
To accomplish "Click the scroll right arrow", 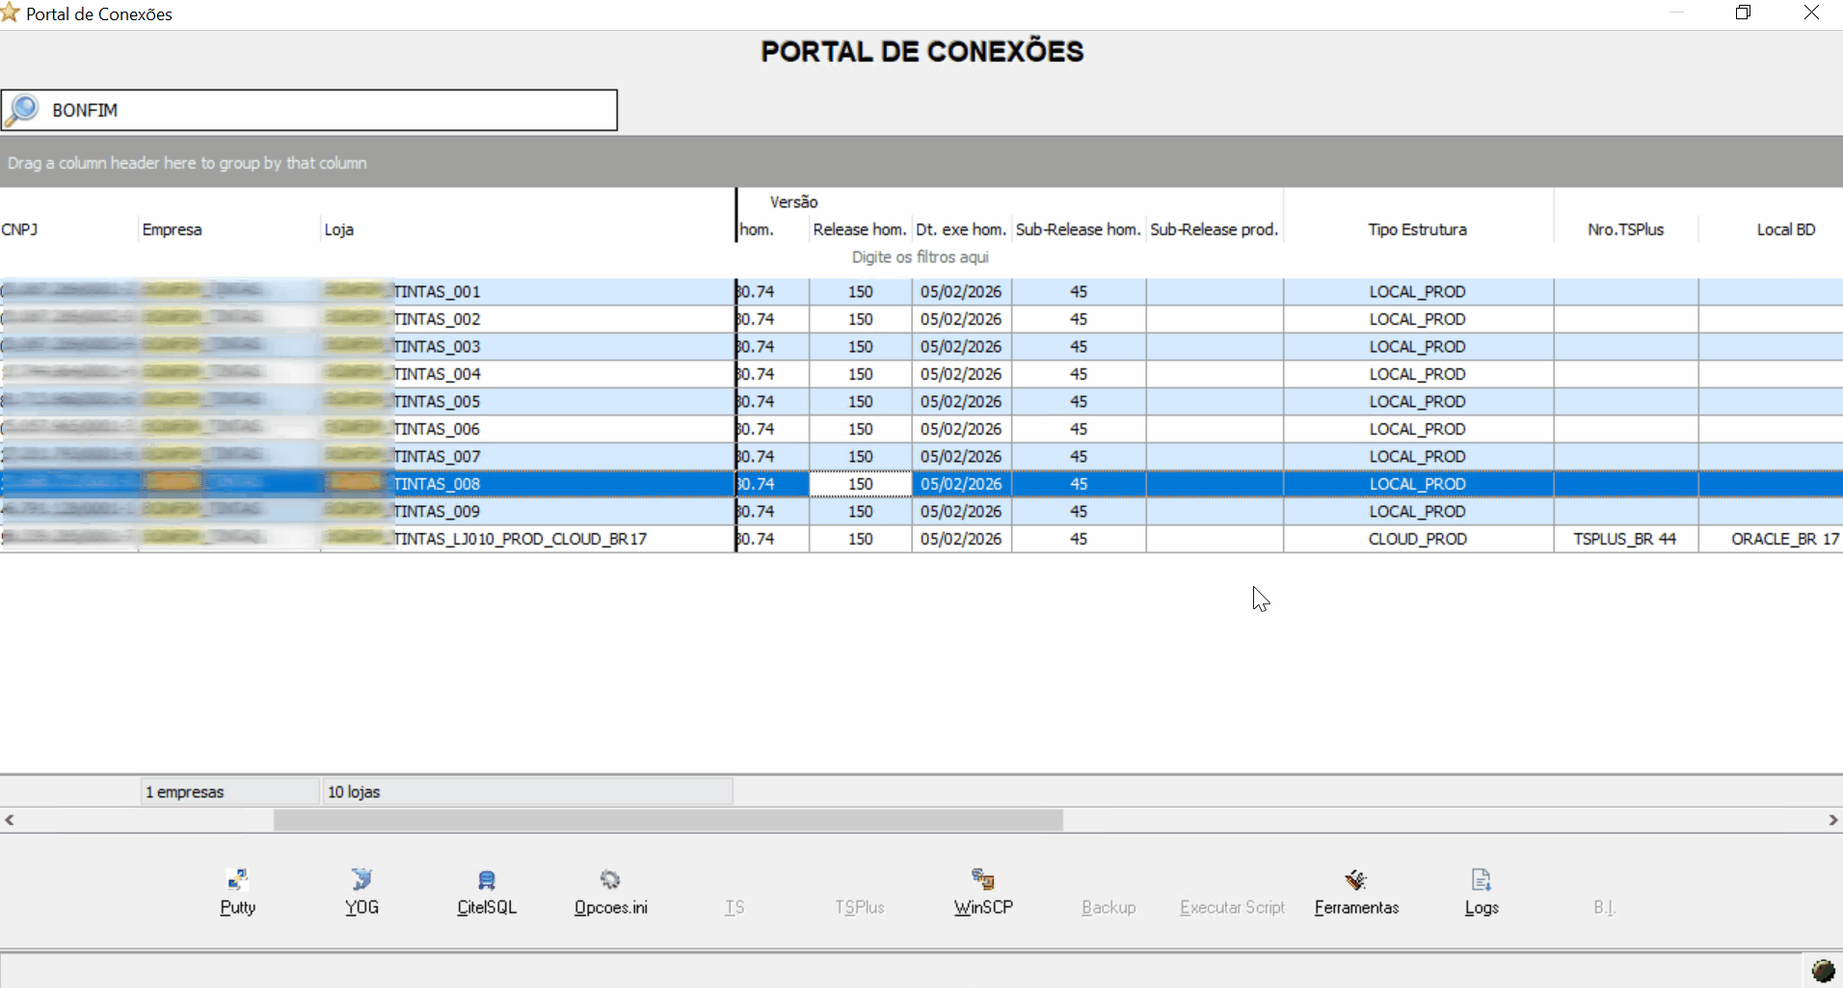I will 1832,820.
